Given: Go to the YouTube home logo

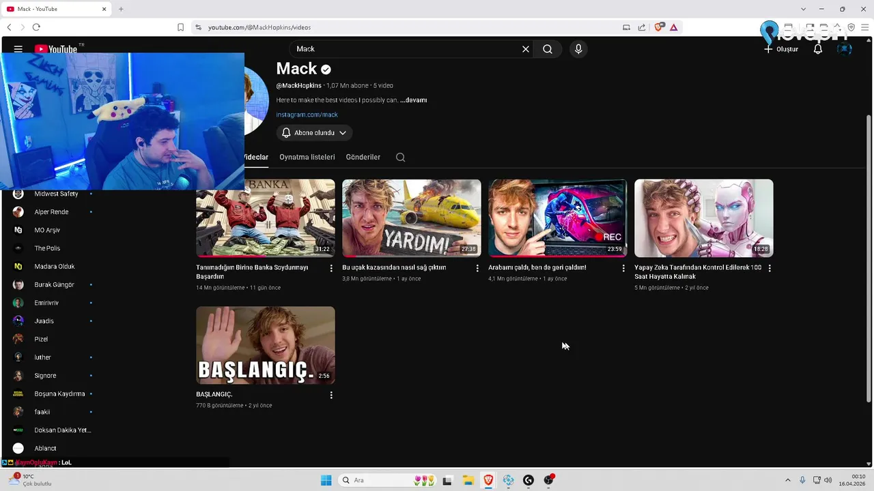Looking at the screenshot, I should coord(56,49).
